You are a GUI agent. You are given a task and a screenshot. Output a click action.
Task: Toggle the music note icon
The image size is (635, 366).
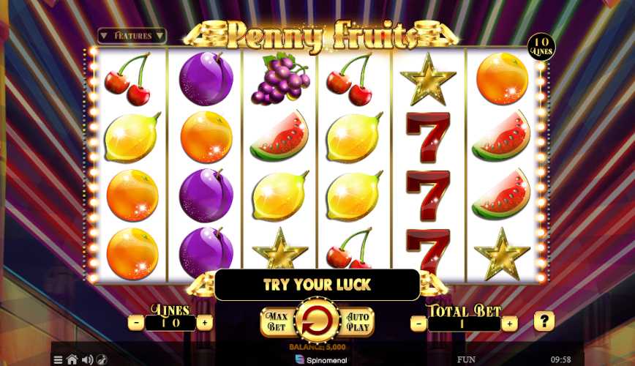tap(102, 359)
